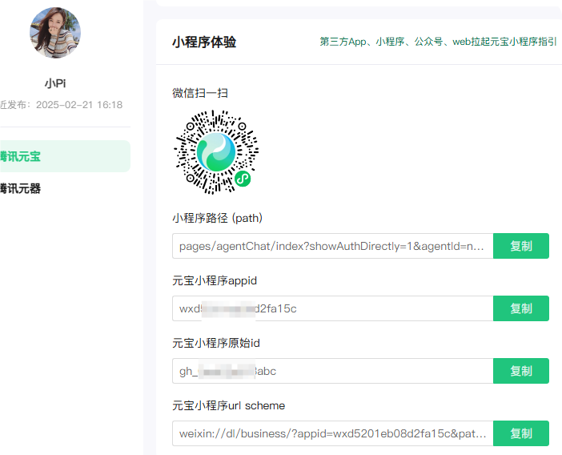Focus the 元宝小程序原始id input field
562x455 pixels.
coord(332,371)
